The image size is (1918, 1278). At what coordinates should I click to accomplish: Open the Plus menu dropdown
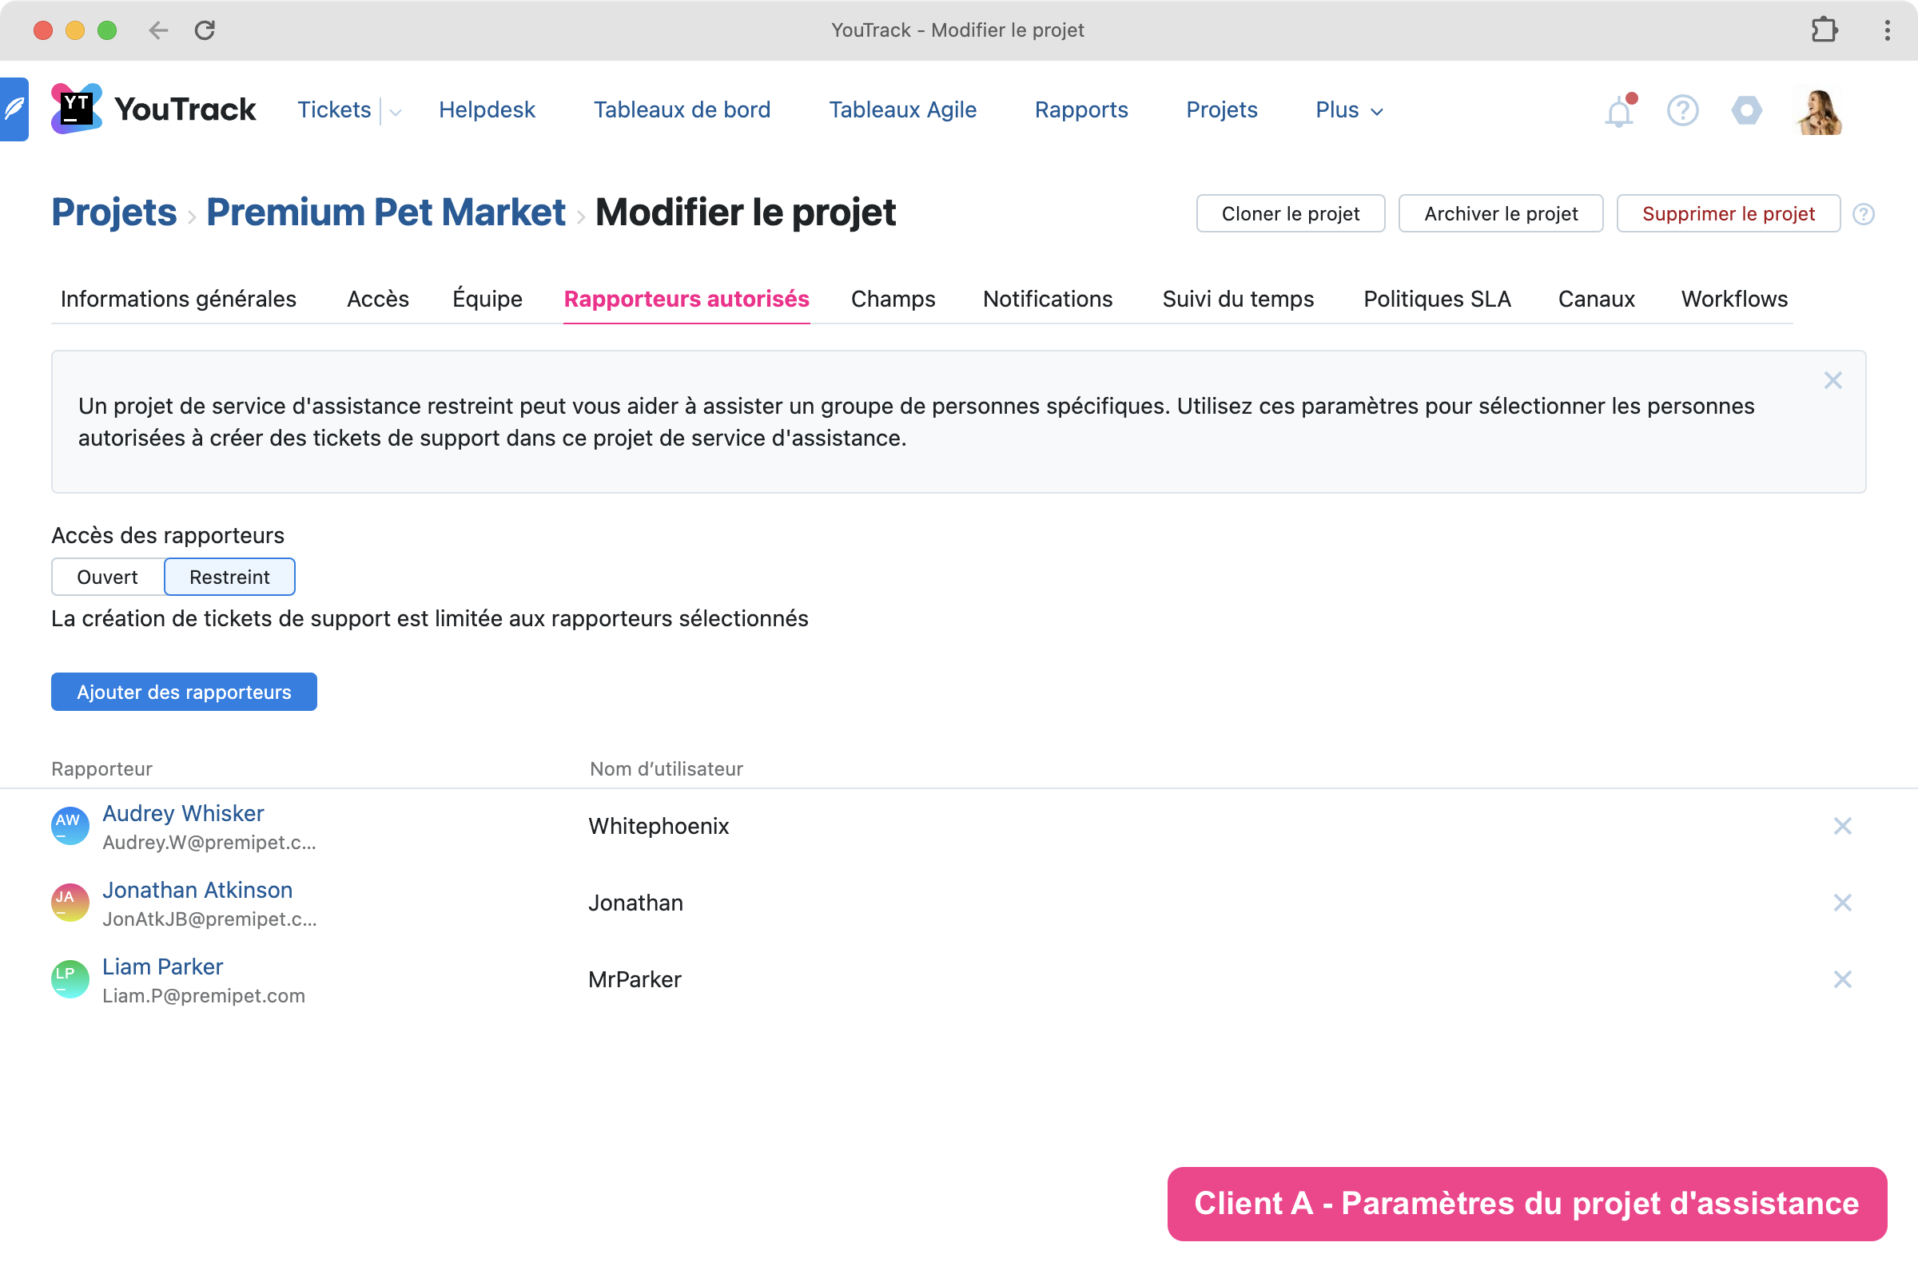click(x=1349, y=110)
